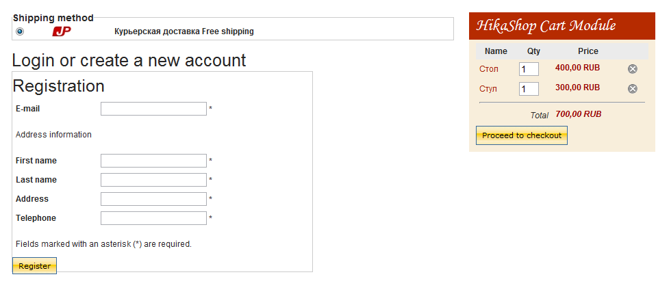Focus the E-mail input field
Screen dimensions: 669x292
point(153,109)
